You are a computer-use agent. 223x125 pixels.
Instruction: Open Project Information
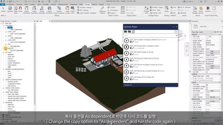coord(26,10)
